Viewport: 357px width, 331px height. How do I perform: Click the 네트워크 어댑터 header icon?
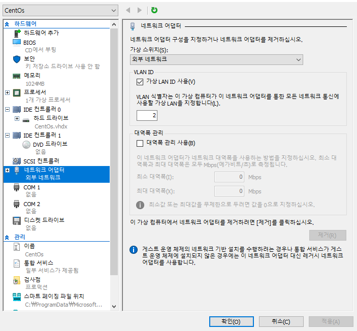point(133,26)
